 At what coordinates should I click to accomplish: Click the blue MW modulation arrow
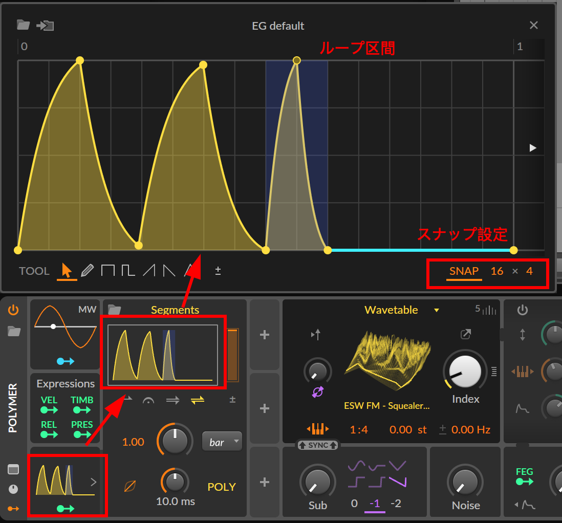pos(66,361)
